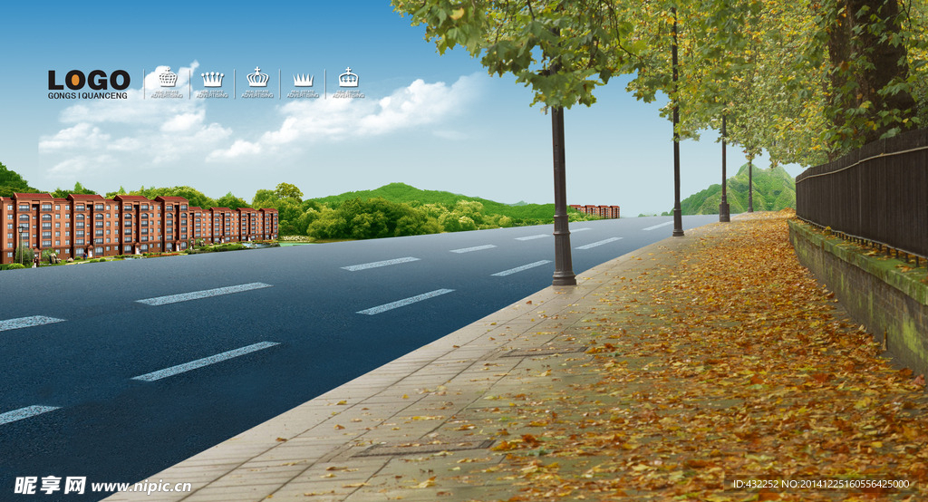928x502 pixels.
Task: Click the black LOGO wordmark
Action: pyautogui.click(x=89, y=80)
